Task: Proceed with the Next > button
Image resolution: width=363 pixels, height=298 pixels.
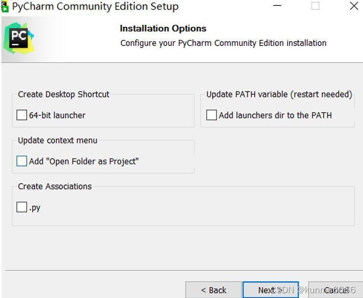Action: click(270, 290)
